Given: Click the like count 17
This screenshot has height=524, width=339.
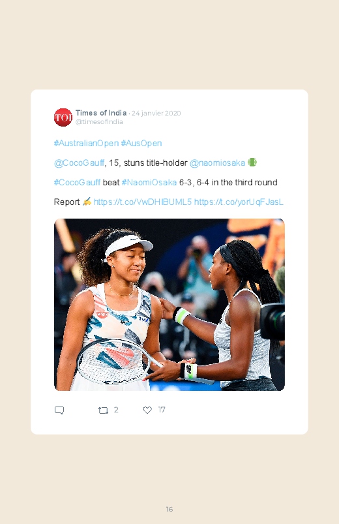Looking at the screenshot, I should [x=162, y=410].
